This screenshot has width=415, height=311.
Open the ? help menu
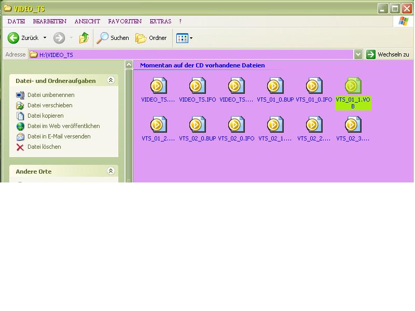180,21
